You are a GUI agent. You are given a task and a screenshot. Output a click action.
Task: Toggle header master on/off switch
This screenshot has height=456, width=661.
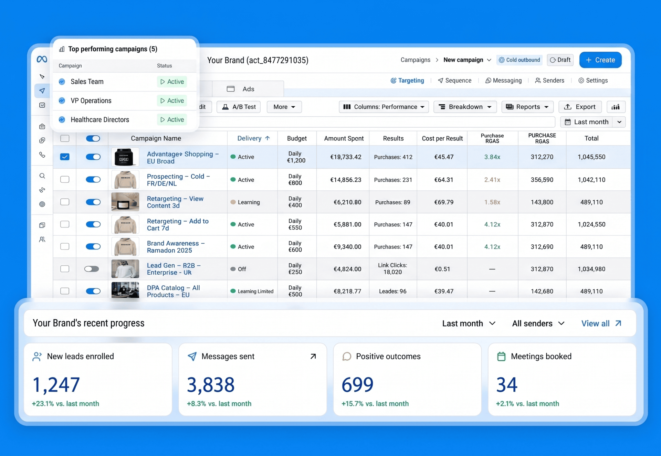93,138
